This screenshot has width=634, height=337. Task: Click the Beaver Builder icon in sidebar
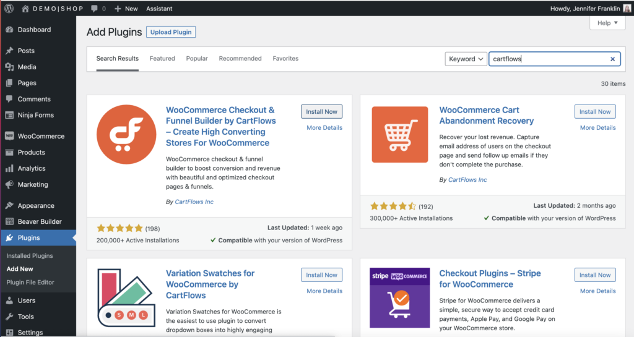coord(9,221)
